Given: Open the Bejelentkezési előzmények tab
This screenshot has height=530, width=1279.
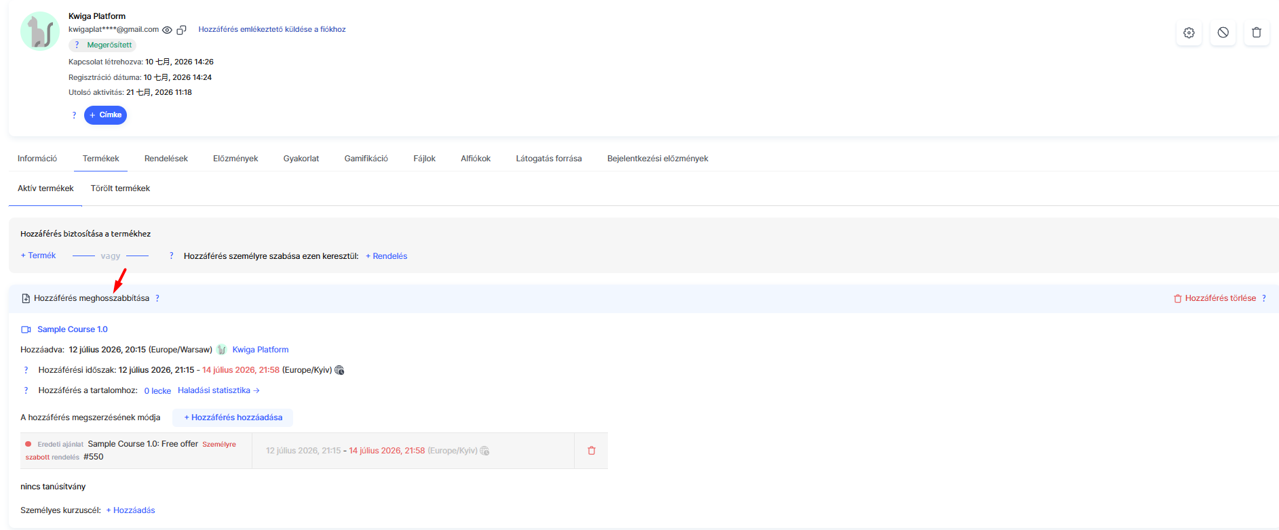Looking at the screenshot, I should pos(657,159).
